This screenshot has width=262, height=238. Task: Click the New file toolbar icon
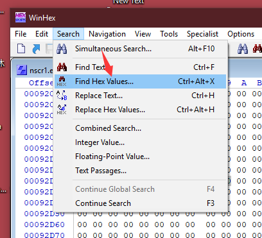point(21,49)
